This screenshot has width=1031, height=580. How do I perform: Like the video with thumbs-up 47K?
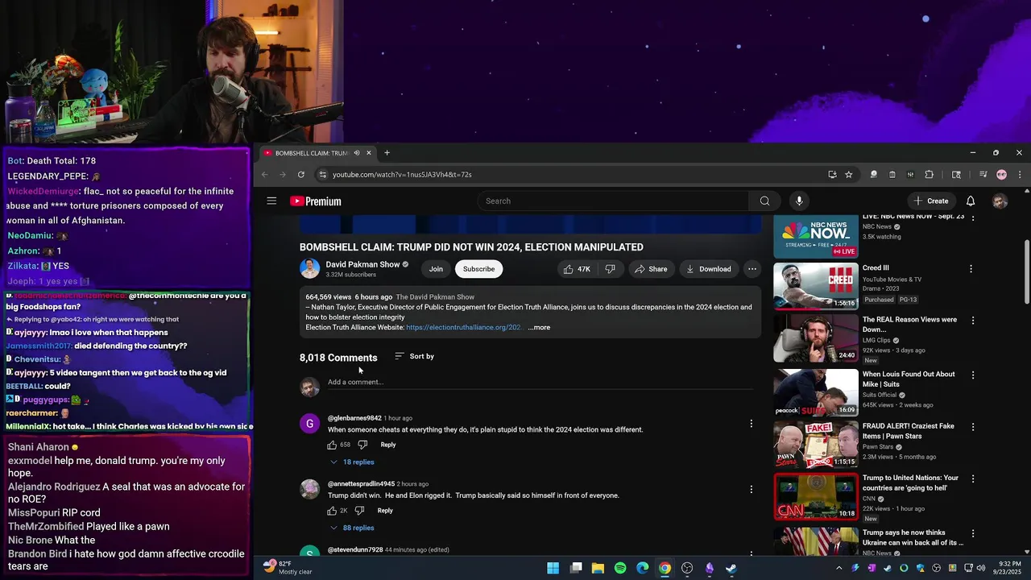click(578, 269)
